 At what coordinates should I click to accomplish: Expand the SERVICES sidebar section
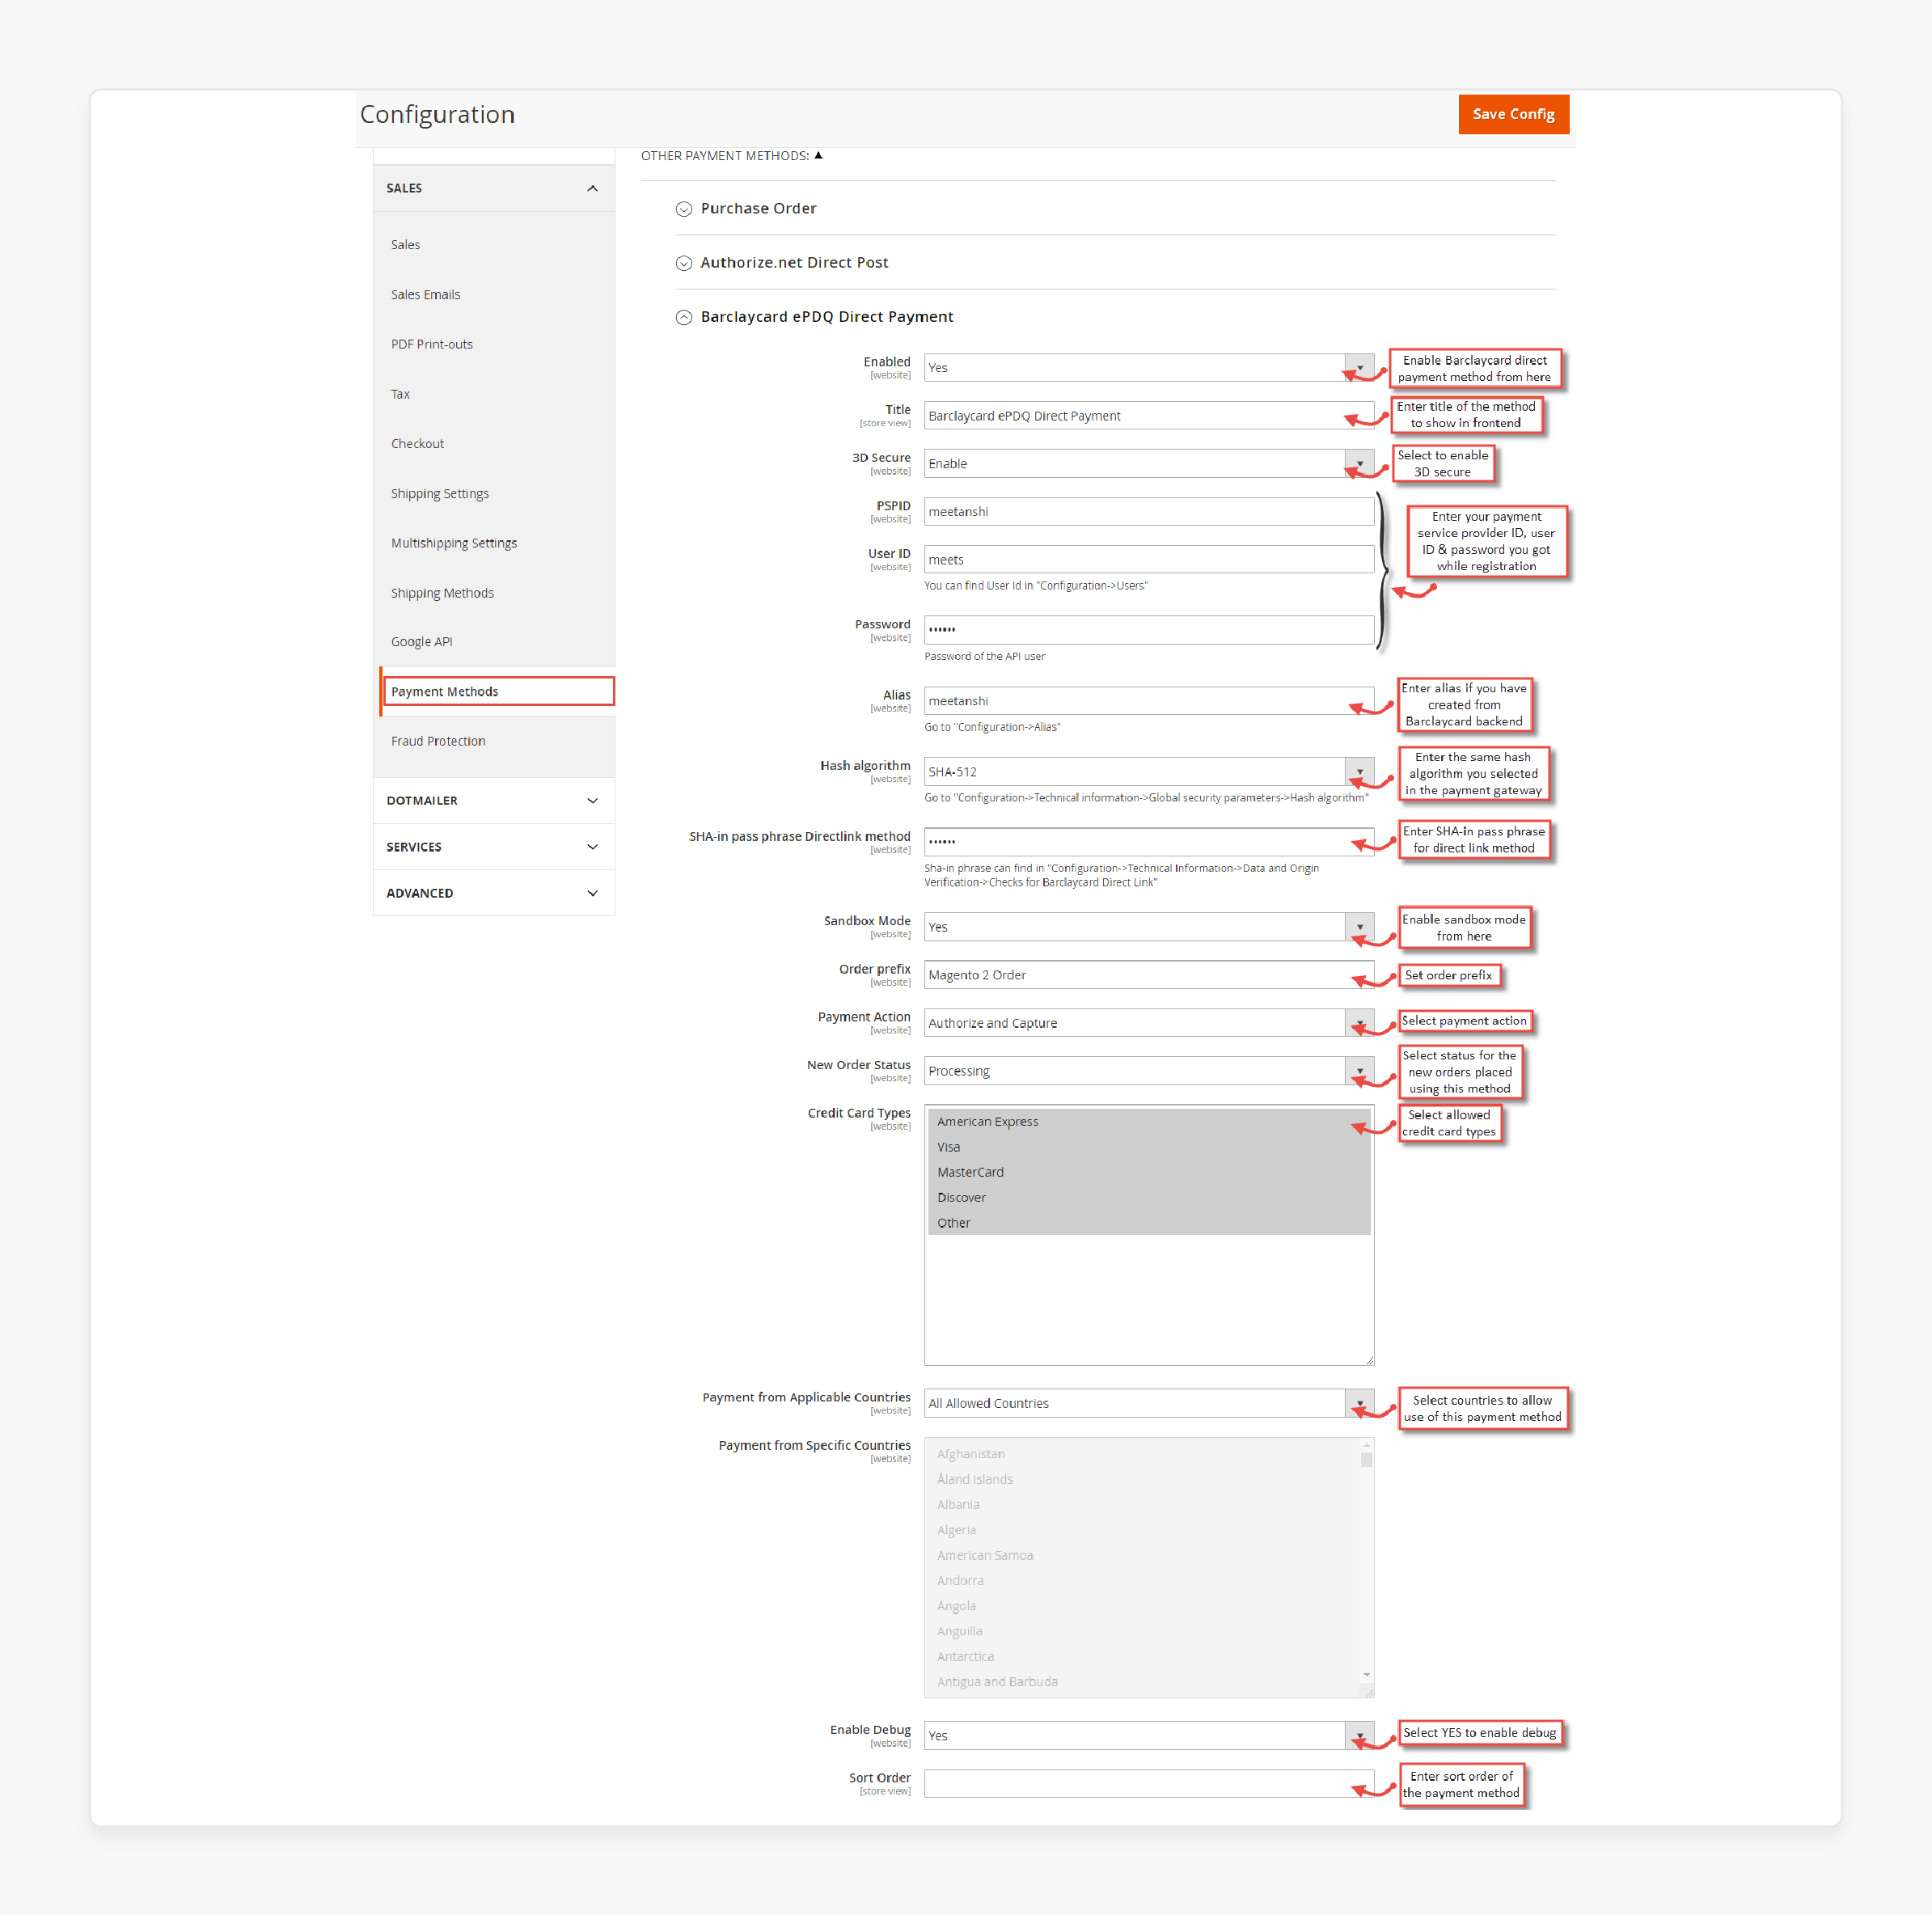click(x=494, y=846)
